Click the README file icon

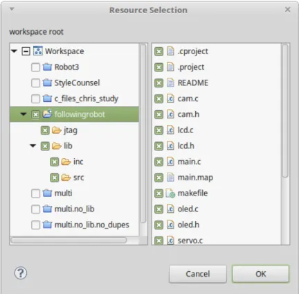(170, 83)
